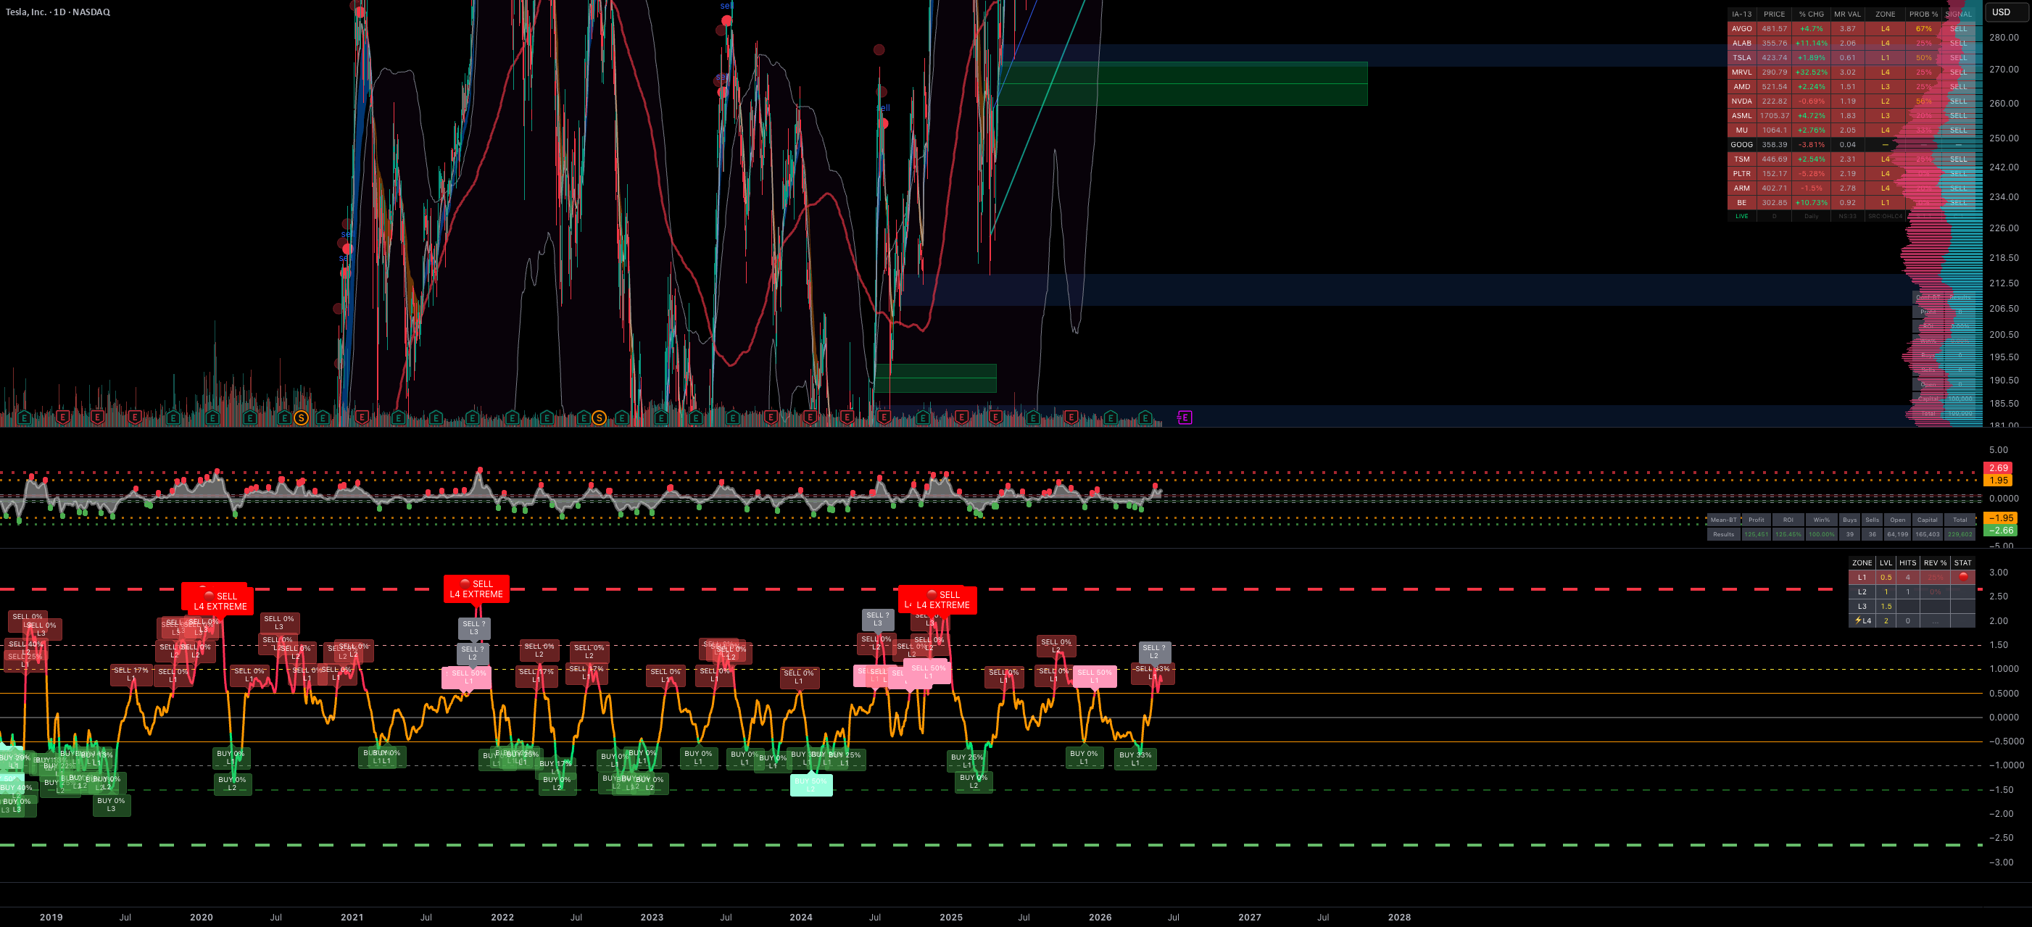Click the 2026 label on the time axis

pyautogui.click(x=1100, y=917)
